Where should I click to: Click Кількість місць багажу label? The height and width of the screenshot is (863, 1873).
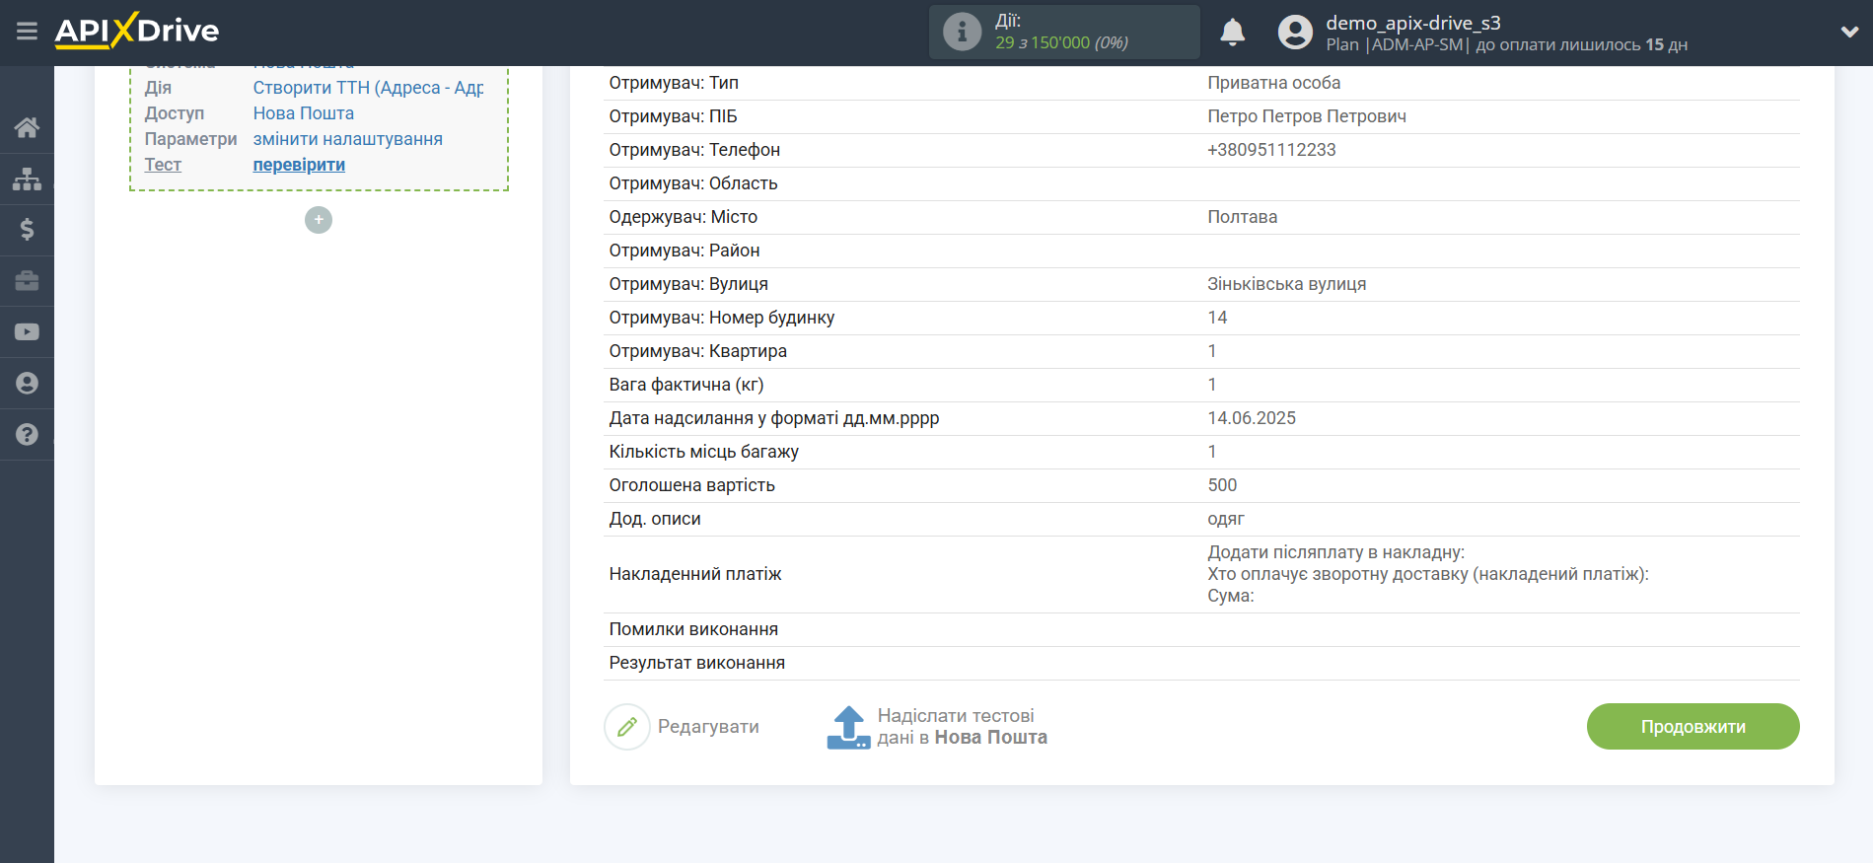click(x=703, y=452)
